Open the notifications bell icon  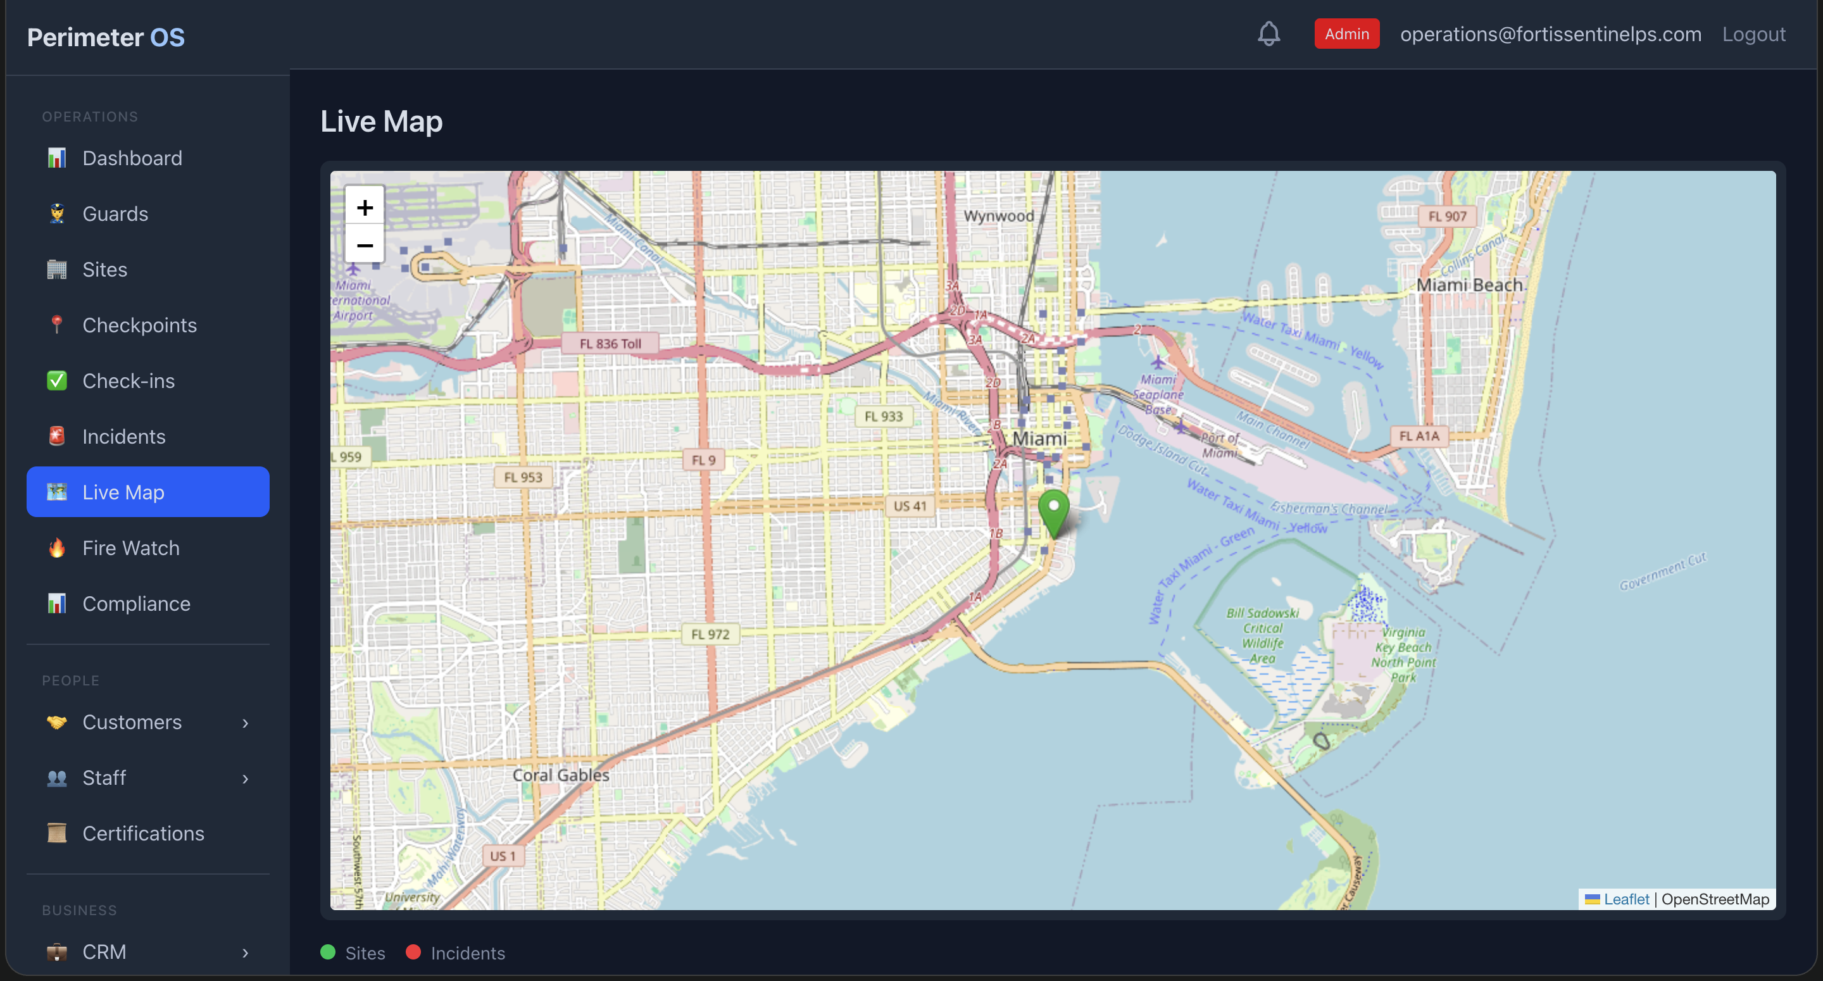(1270, 34)
